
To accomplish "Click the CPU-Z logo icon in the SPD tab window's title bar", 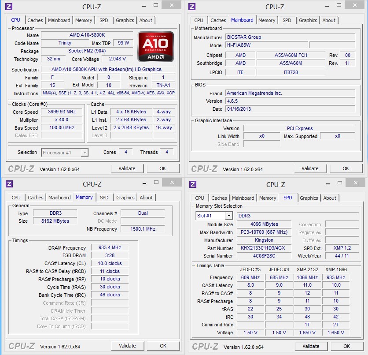I will click(x=193, y=184).
